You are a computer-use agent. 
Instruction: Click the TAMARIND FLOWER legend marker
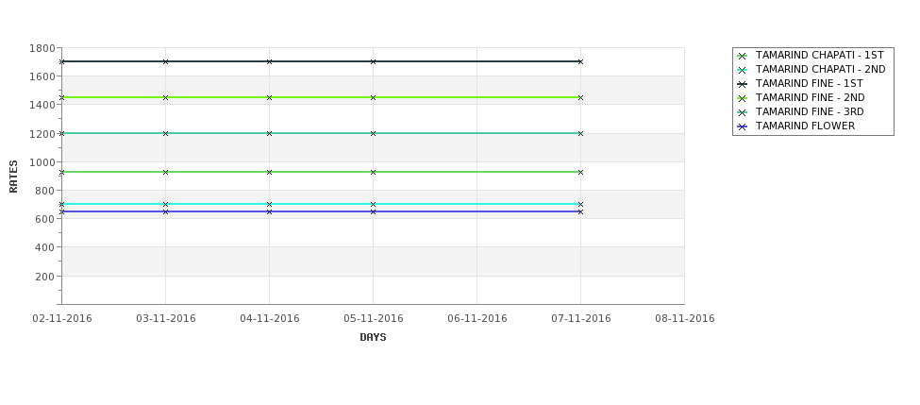pos(743,127)
